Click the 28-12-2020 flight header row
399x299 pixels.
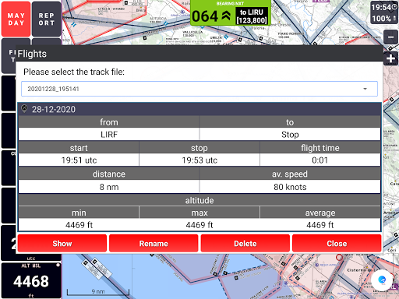coord(199,109)
